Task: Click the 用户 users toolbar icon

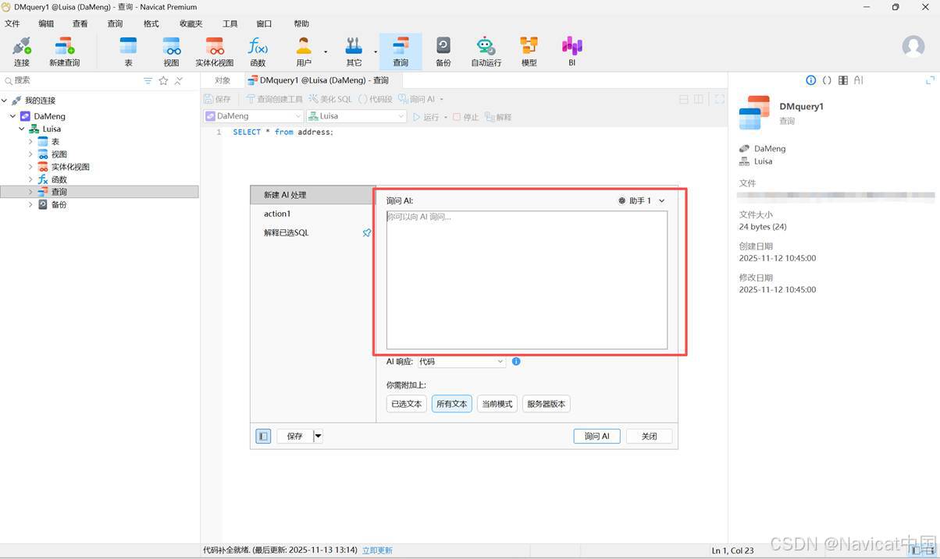Action: tap(304, 51)
